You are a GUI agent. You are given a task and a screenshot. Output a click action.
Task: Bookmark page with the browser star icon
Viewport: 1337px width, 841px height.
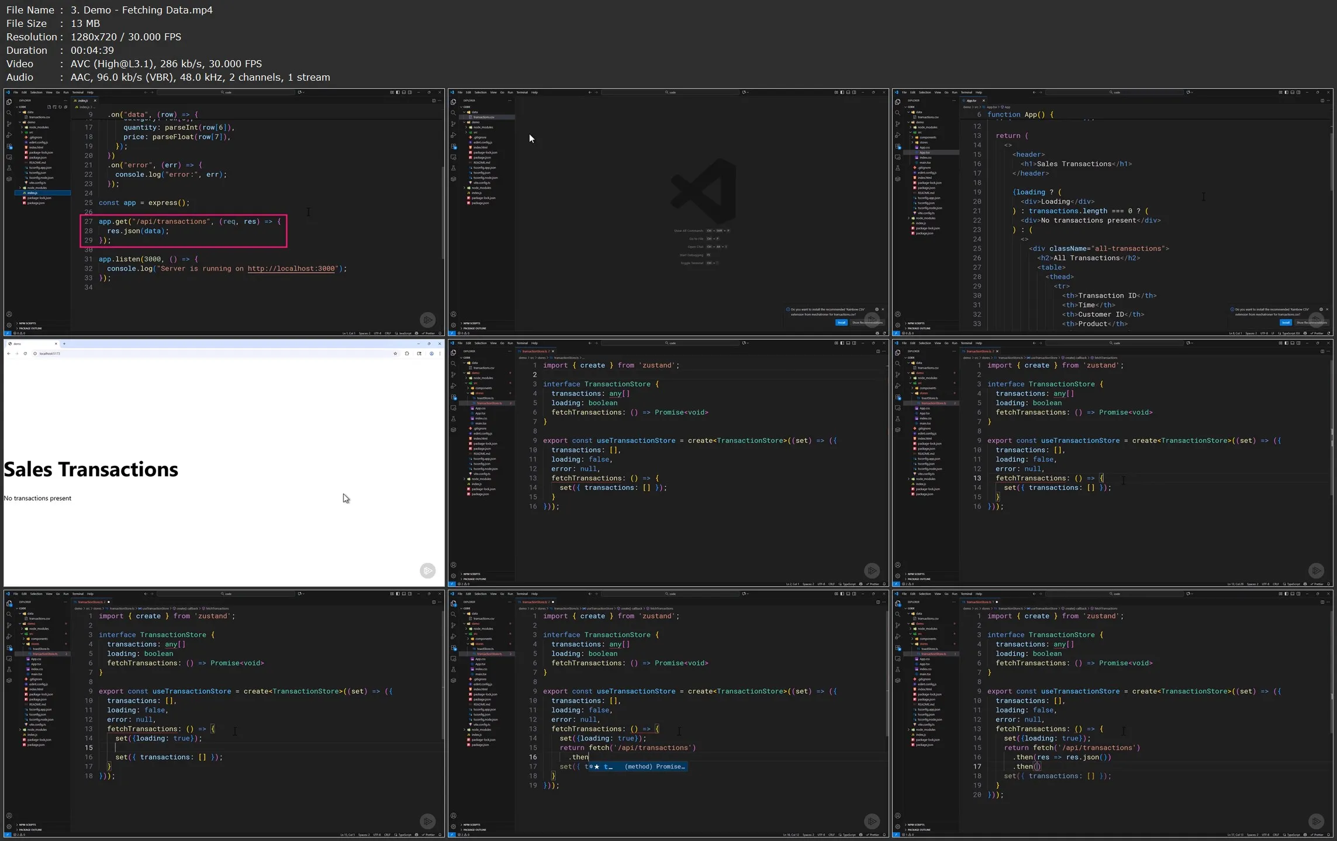coord(395,354)
